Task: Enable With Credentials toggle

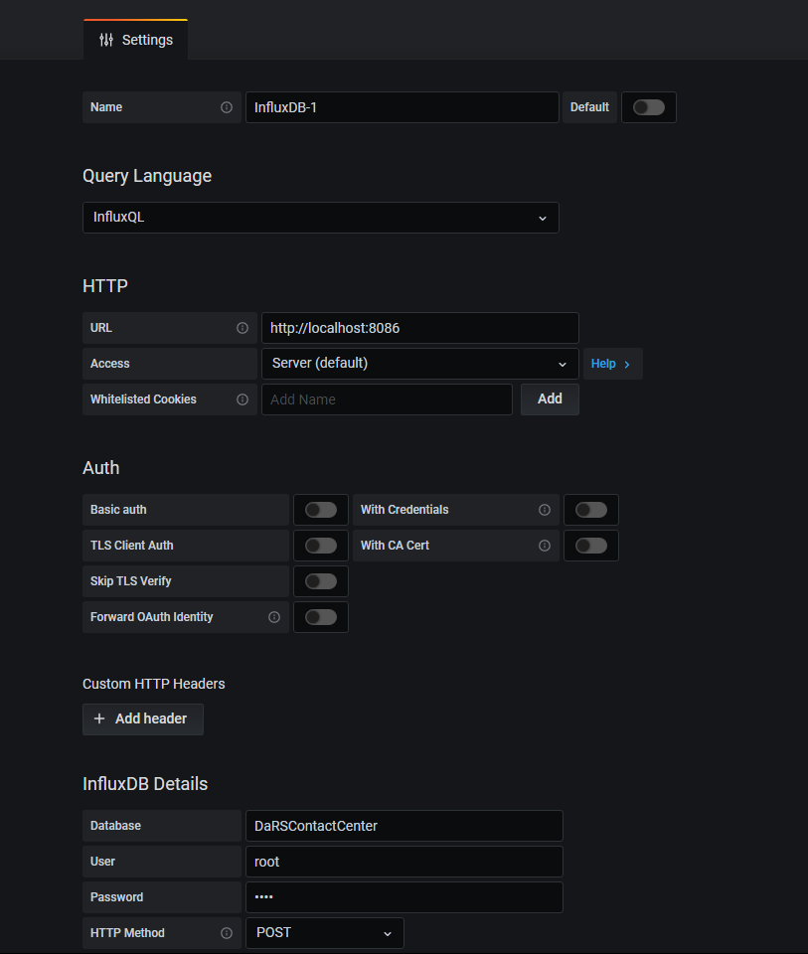Action: pyautogui.click(x=590, y=510)
